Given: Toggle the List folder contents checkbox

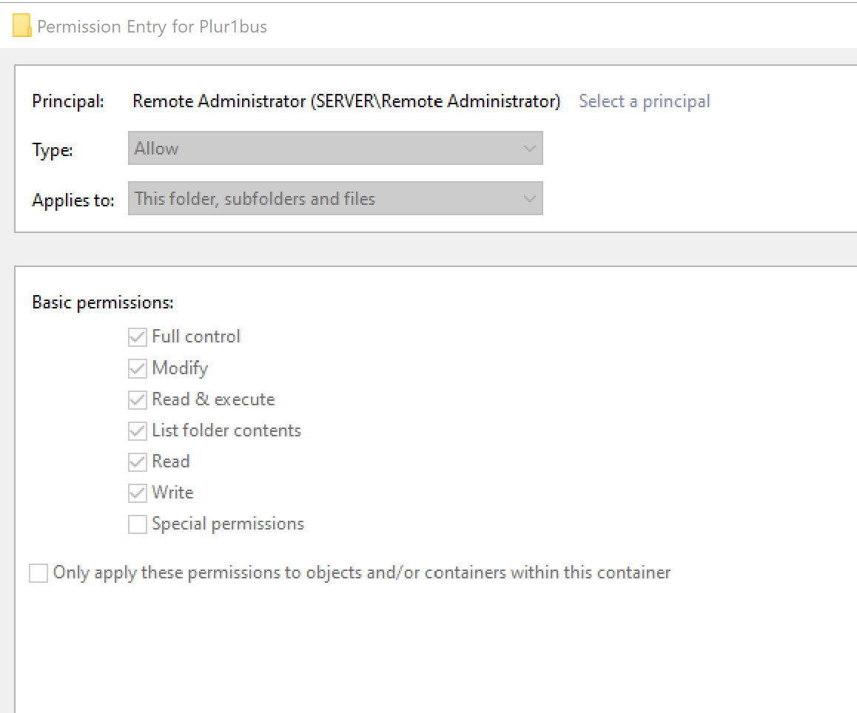Looking at the screenshot, I should pyautogui.click(x=137, y=430).
